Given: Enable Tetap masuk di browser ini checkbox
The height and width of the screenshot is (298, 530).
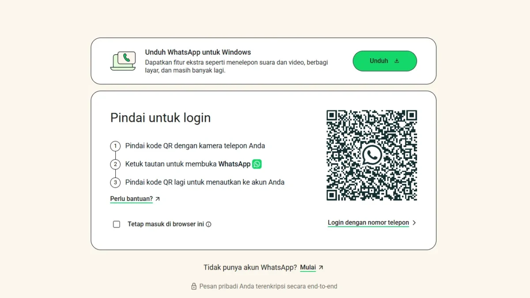Looking at the screenshot, I should click(x=117, y=224).
